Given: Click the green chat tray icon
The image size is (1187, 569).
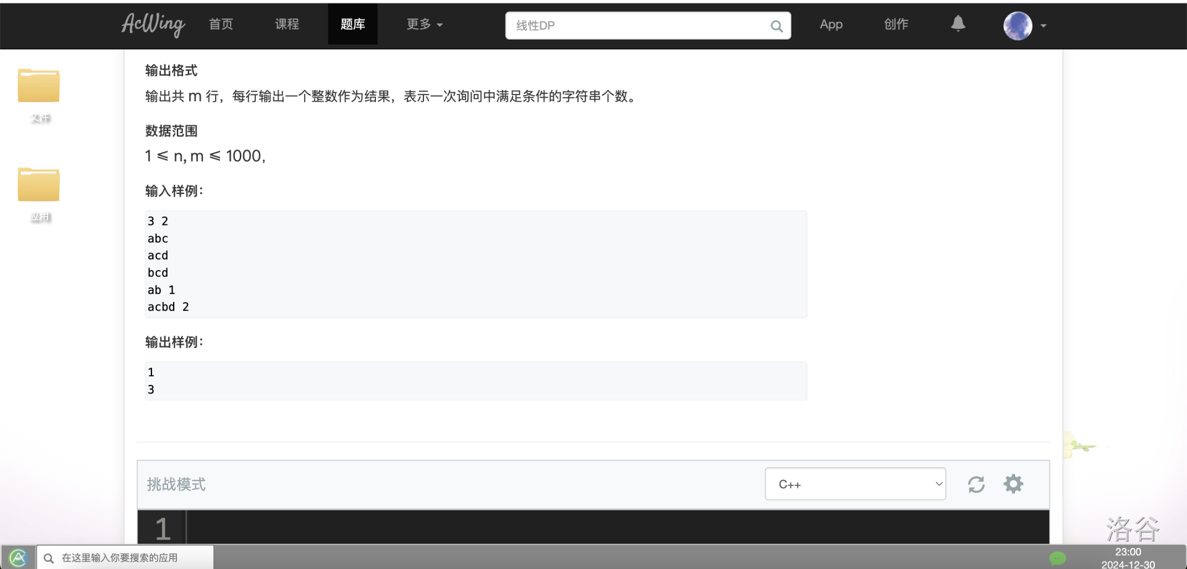Looking at the screenshot, I should (1058, 558).
